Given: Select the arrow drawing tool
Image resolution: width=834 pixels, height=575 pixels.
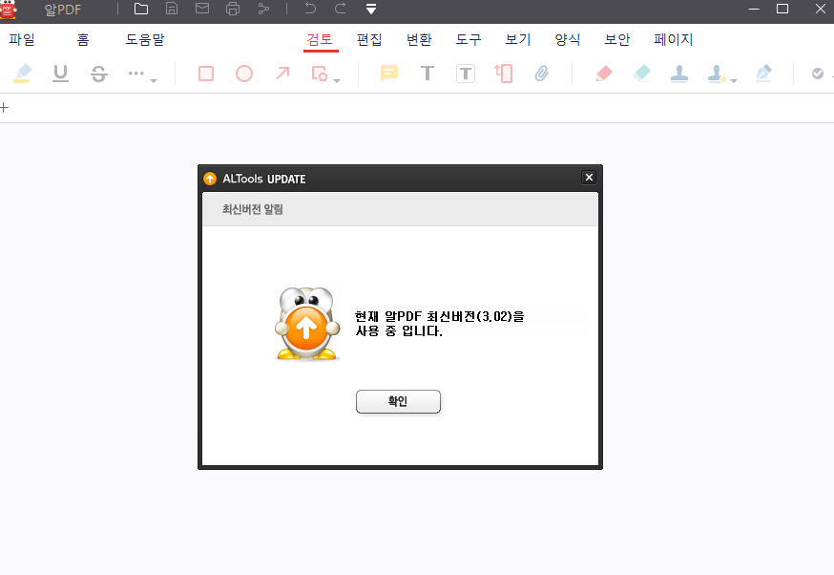Looking at the screenshot, I should (x=282, y=73).
